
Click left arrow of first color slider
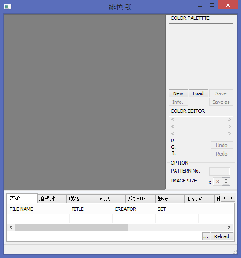pyautogui.click(x=173, y=119)
